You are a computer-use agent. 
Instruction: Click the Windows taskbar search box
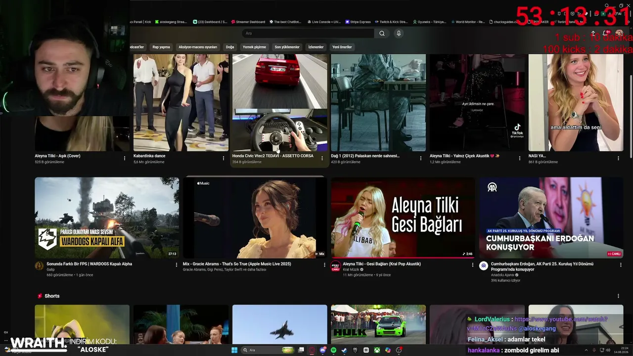[267, 350]
